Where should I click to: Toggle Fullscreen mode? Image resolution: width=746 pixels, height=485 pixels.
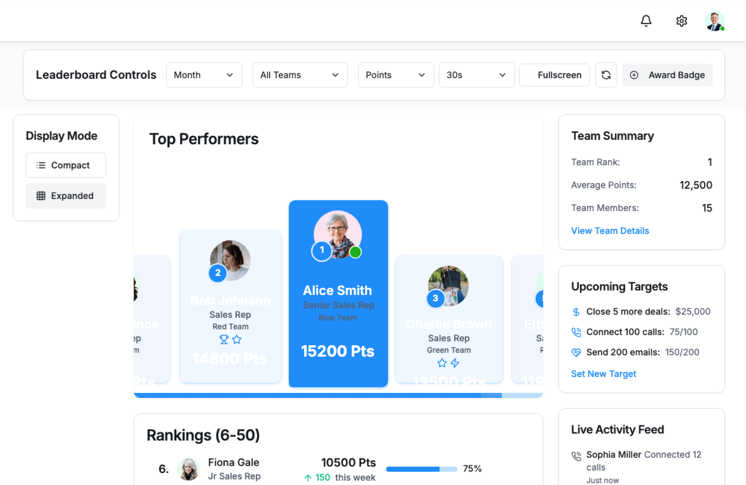[554, 75]
